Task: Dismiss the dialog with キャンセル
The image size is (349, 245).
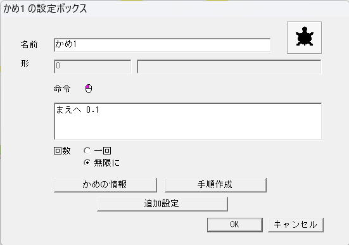Action: pyautogui.click(x=296, y=225)
